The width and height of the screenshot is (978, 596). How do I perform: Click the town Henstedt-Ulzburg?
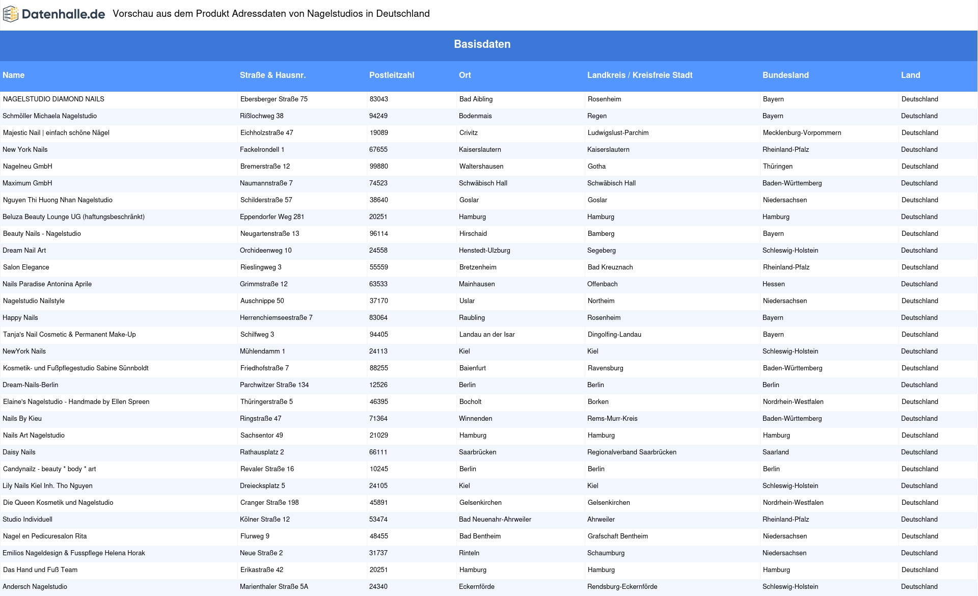[x=484, y=251]
